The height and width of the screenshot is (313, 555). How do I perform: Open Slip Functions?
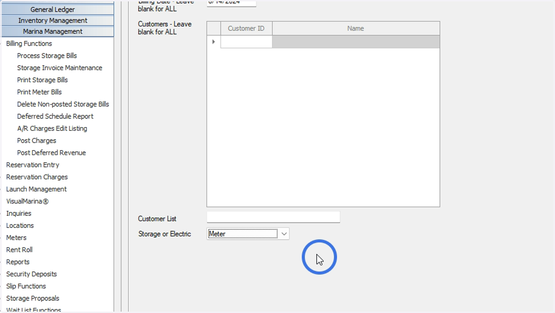point(26,286)
